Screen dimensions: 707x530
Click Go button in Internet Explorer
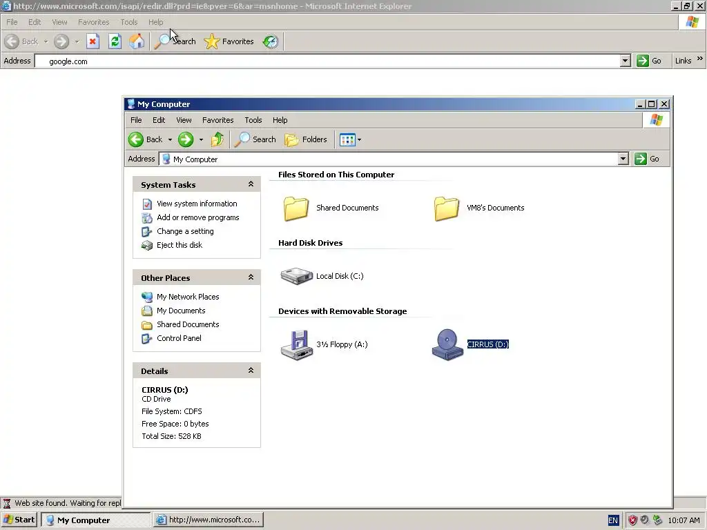(x=649, y=61)
